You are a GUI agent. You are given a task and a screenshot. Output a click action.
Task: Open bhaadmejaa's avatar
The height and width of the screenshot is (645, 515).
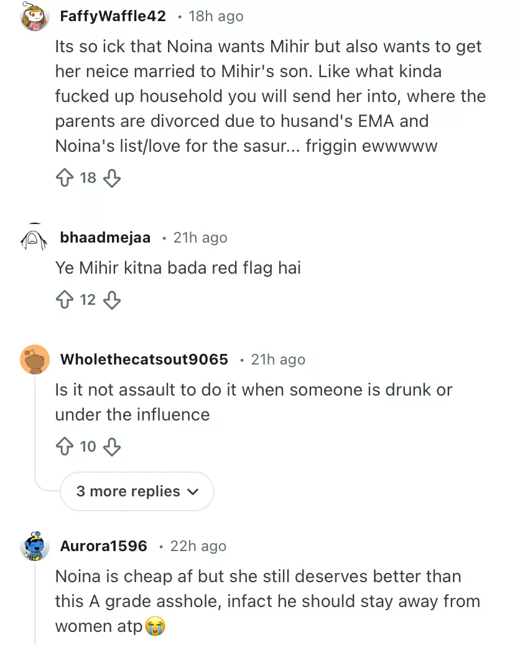[x=35, y=238]
